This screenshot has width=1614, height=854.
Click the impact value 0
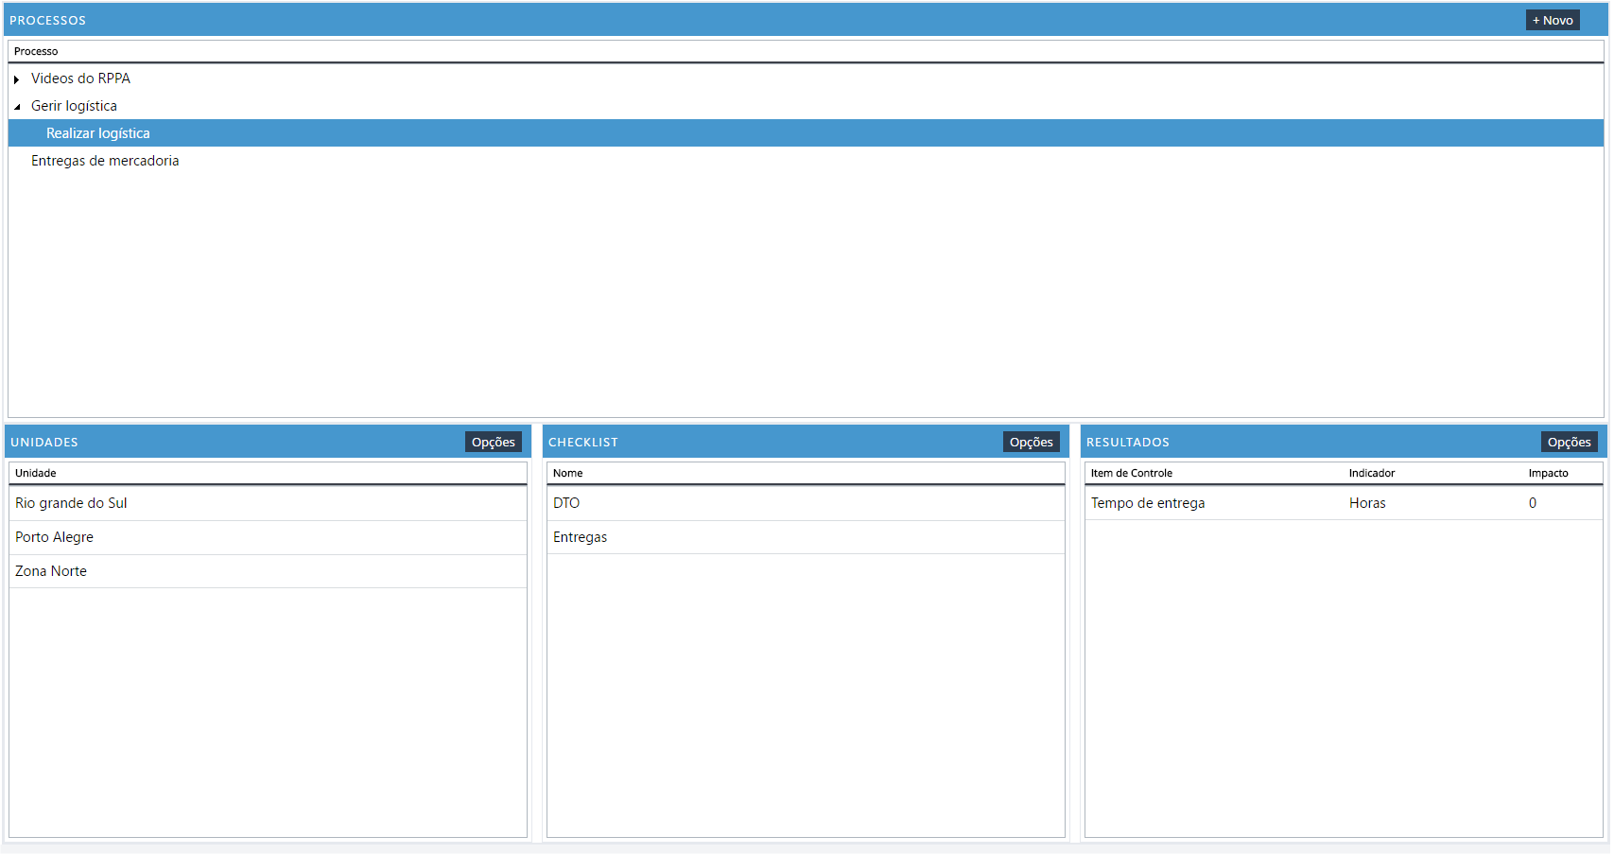1533,503
